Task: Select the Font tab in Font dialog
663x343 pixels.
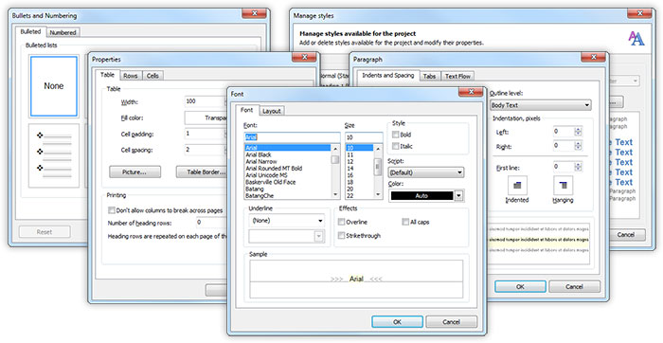Action: click(247, 110)
